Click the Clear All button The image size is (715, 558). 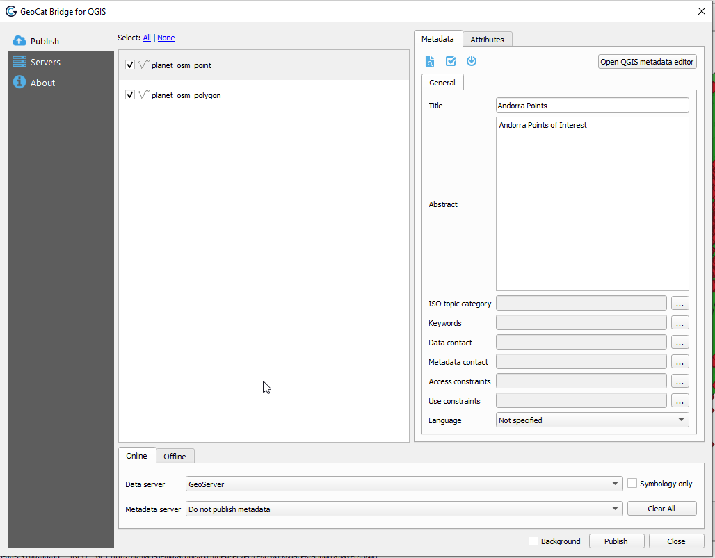coord(661,509)
